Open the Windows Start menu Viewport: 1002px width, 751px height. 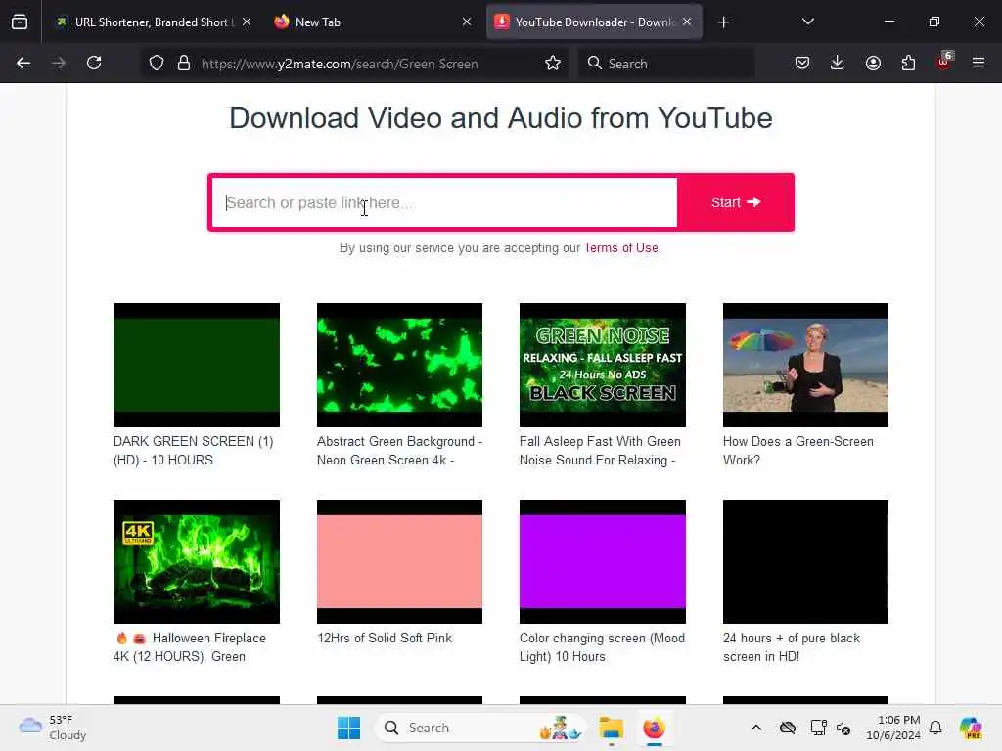click(x=349, y=728)
